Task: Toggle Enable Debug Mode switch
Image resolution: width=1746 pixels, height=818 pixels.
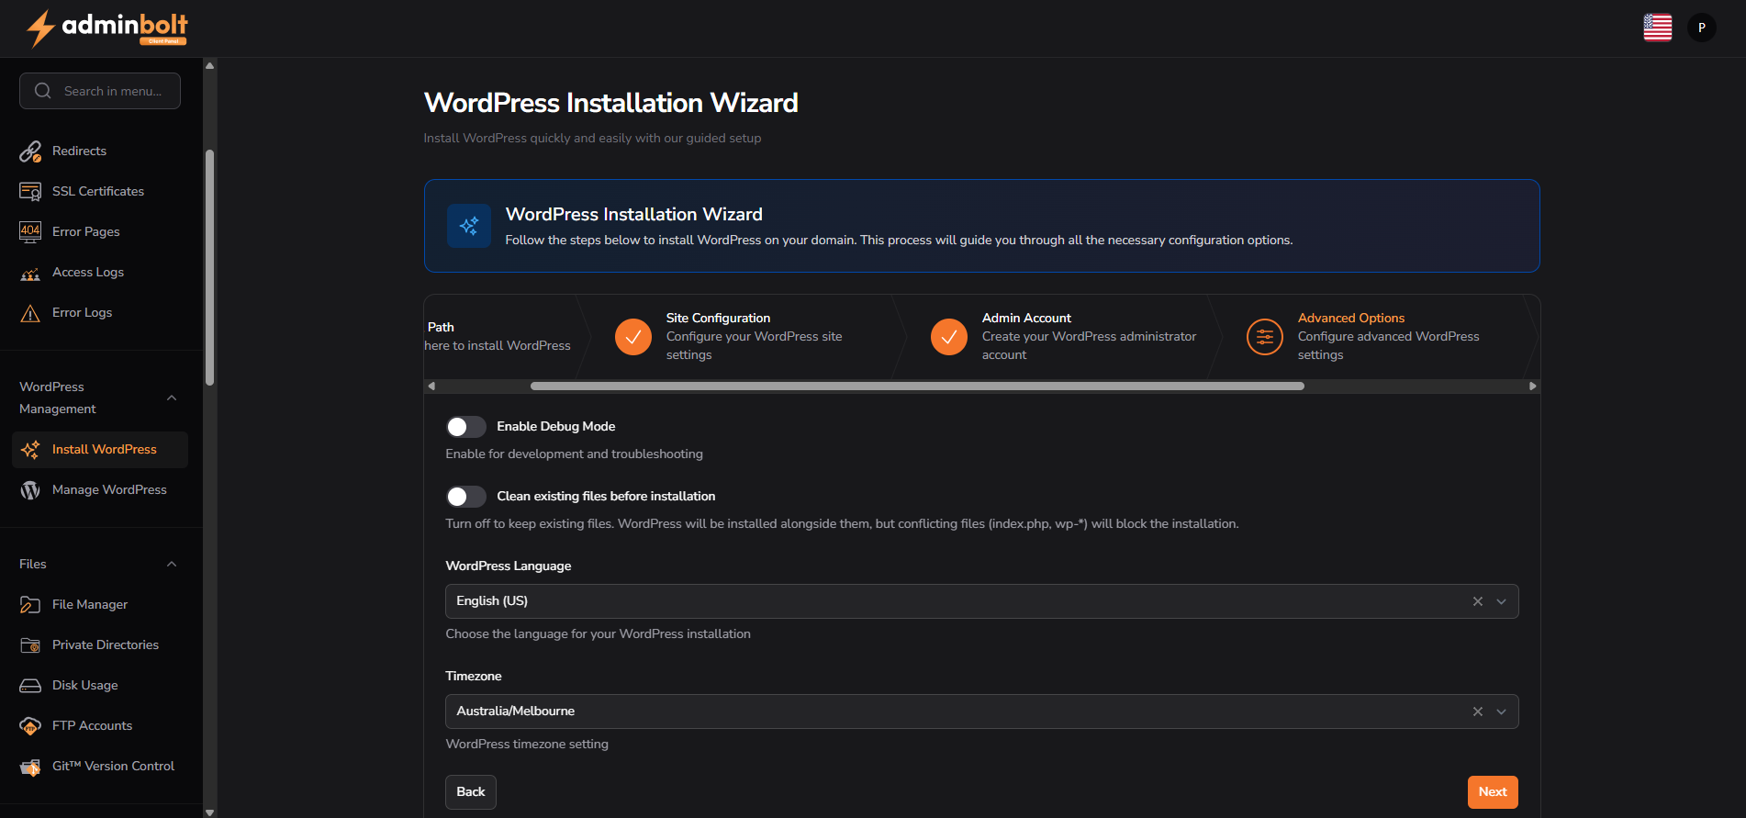Action: tap(466, 427)
